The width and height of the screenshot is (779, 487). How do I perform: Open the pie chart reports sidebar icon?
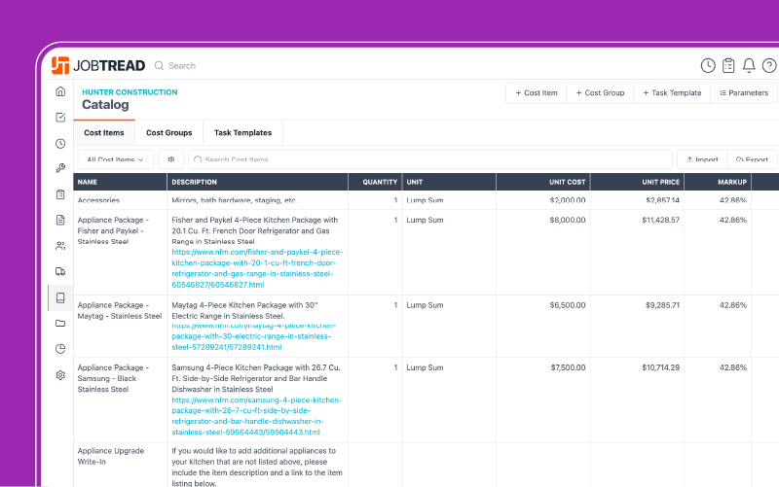coord(60,349)
